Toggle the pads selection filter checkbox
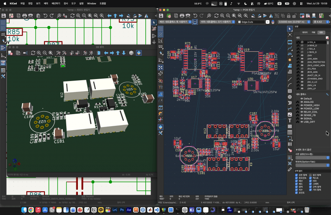Image resolution: width=331 pixels, height=215 pixels. pyautogui.click(x=296, y=184)
